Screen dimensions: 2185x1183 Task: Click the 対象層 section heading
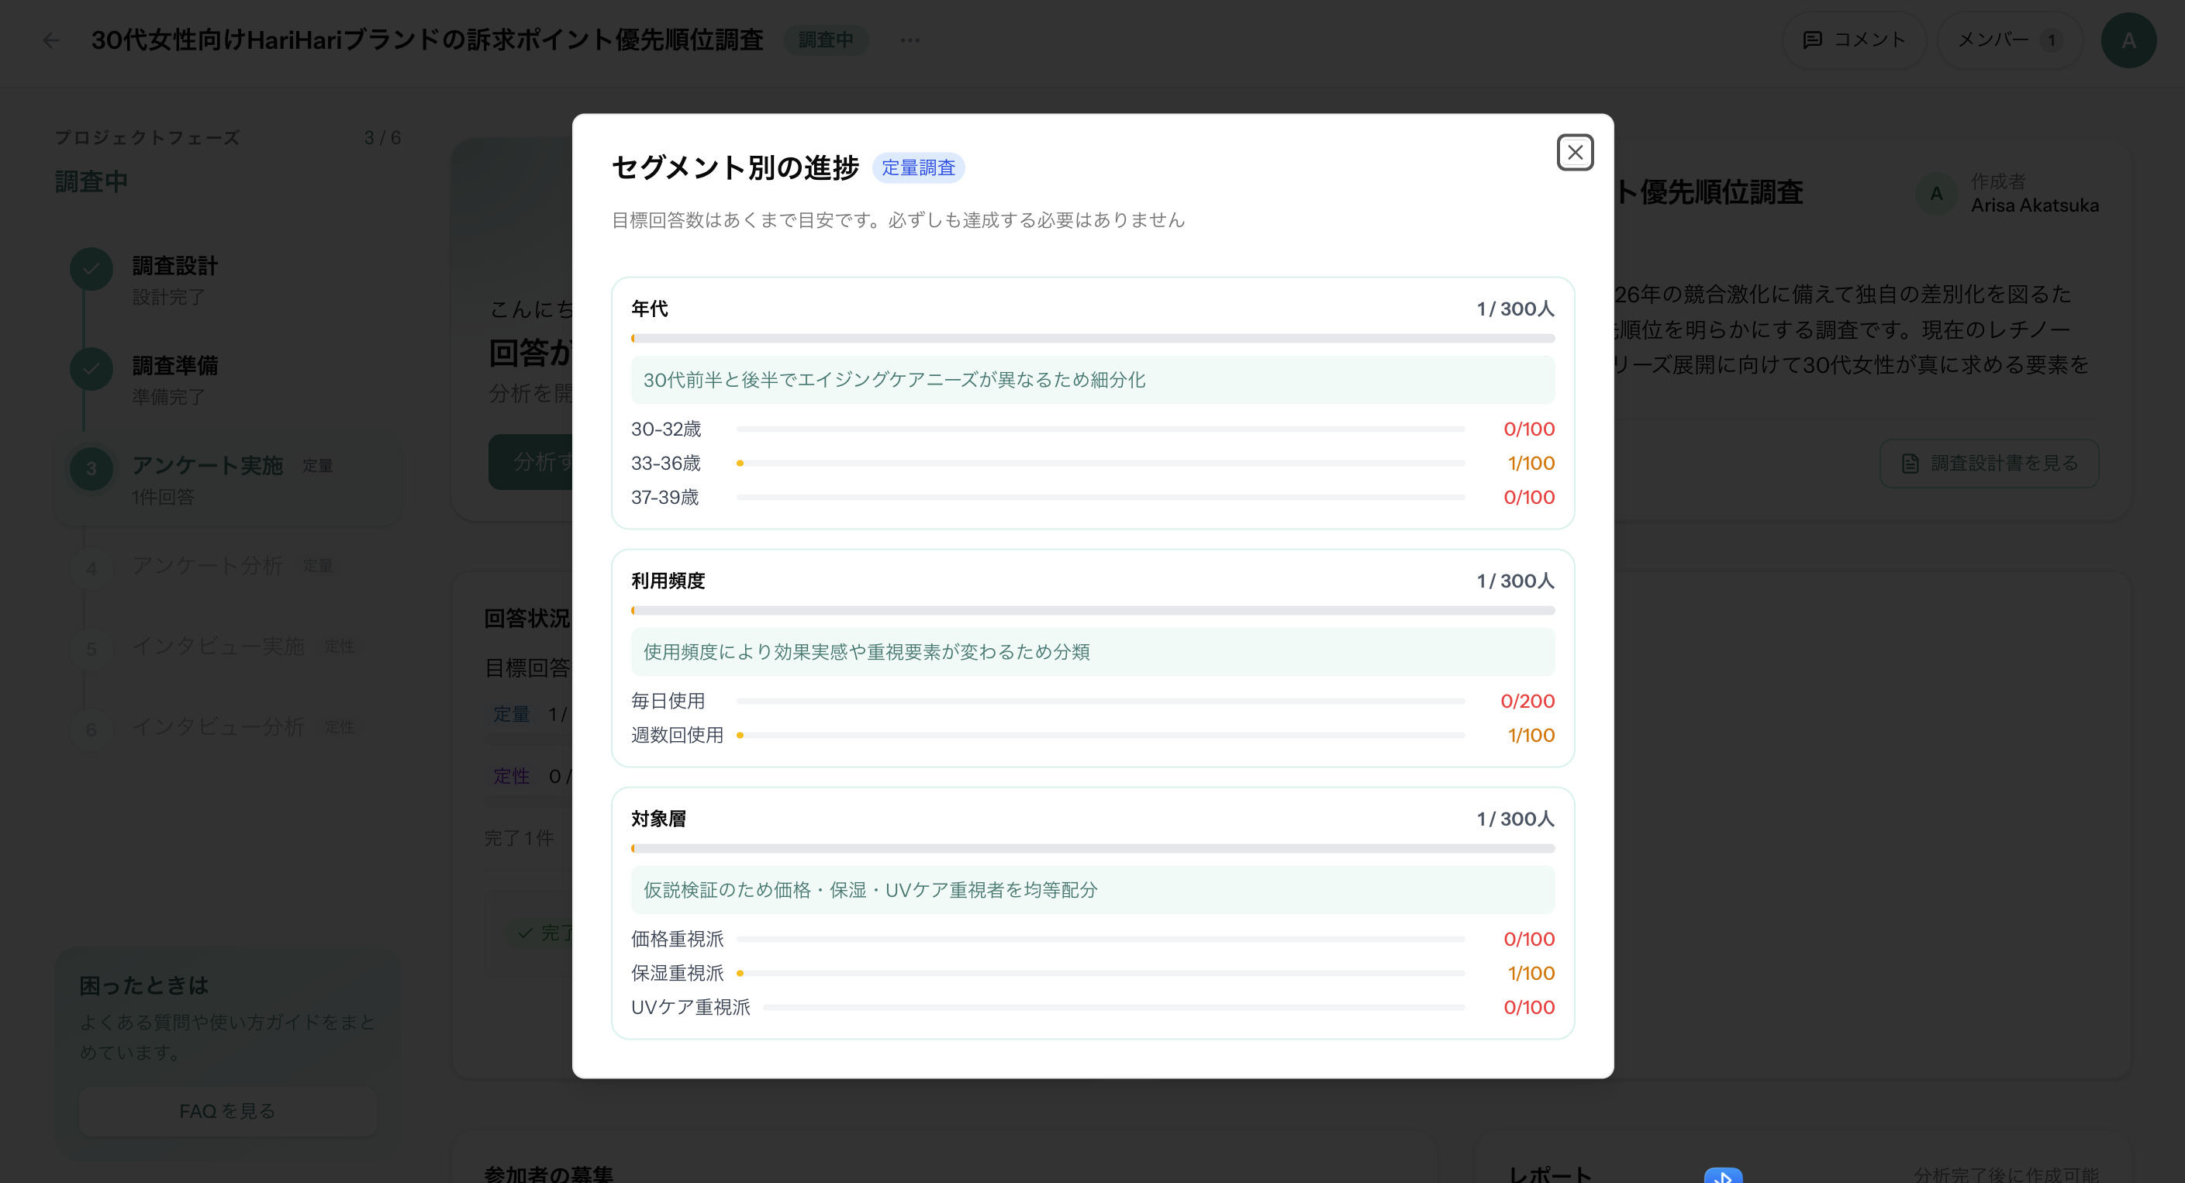click(x=658, y=819)
